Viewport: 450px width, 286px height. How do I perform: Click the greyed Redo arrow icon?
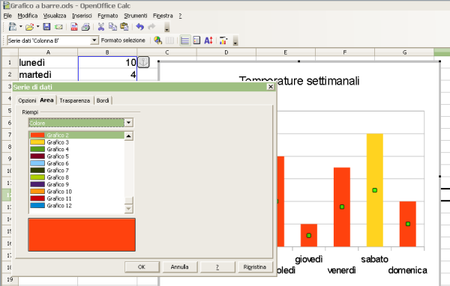(151, 27)
